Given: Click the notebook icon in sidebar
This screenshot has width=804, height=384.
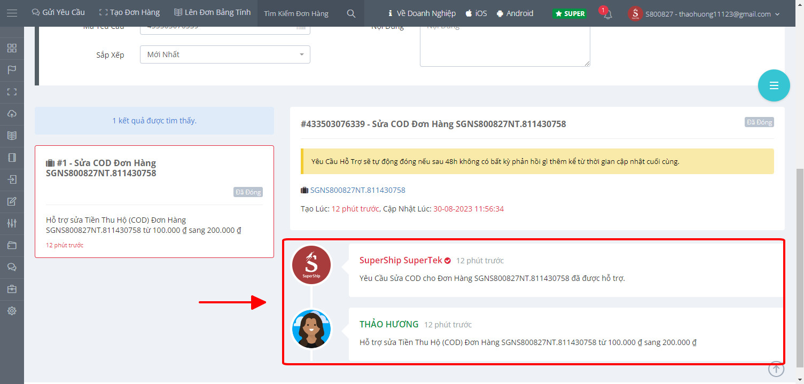Looking at the screenshot, I should tap(12, 158).
